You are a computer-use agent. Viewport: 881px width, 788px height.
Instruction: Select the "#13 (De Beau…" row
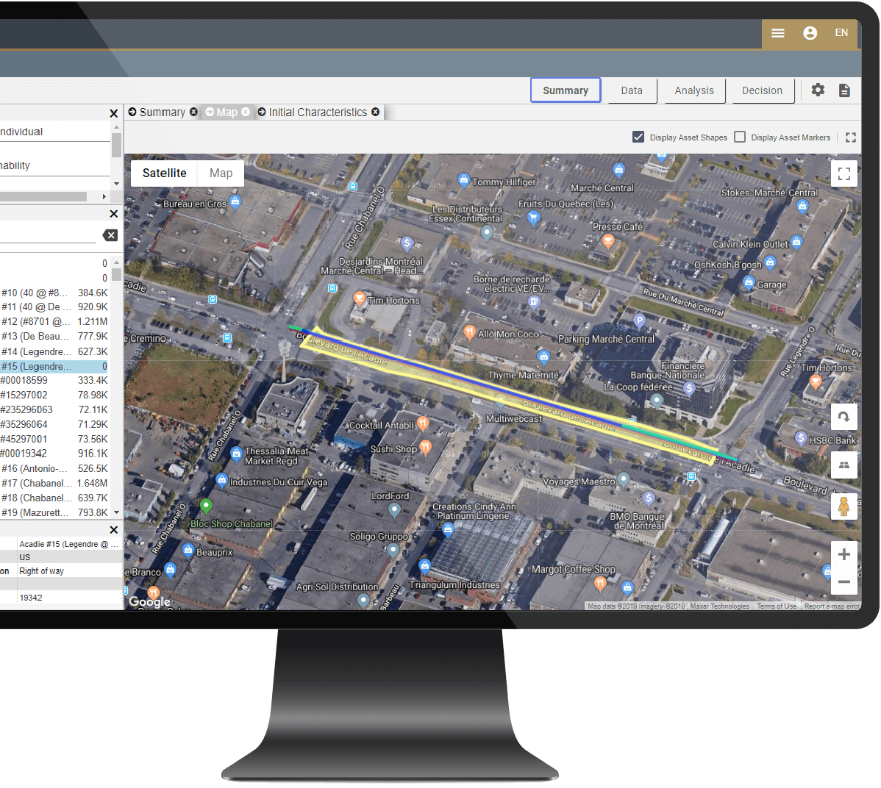pos(54,337)
